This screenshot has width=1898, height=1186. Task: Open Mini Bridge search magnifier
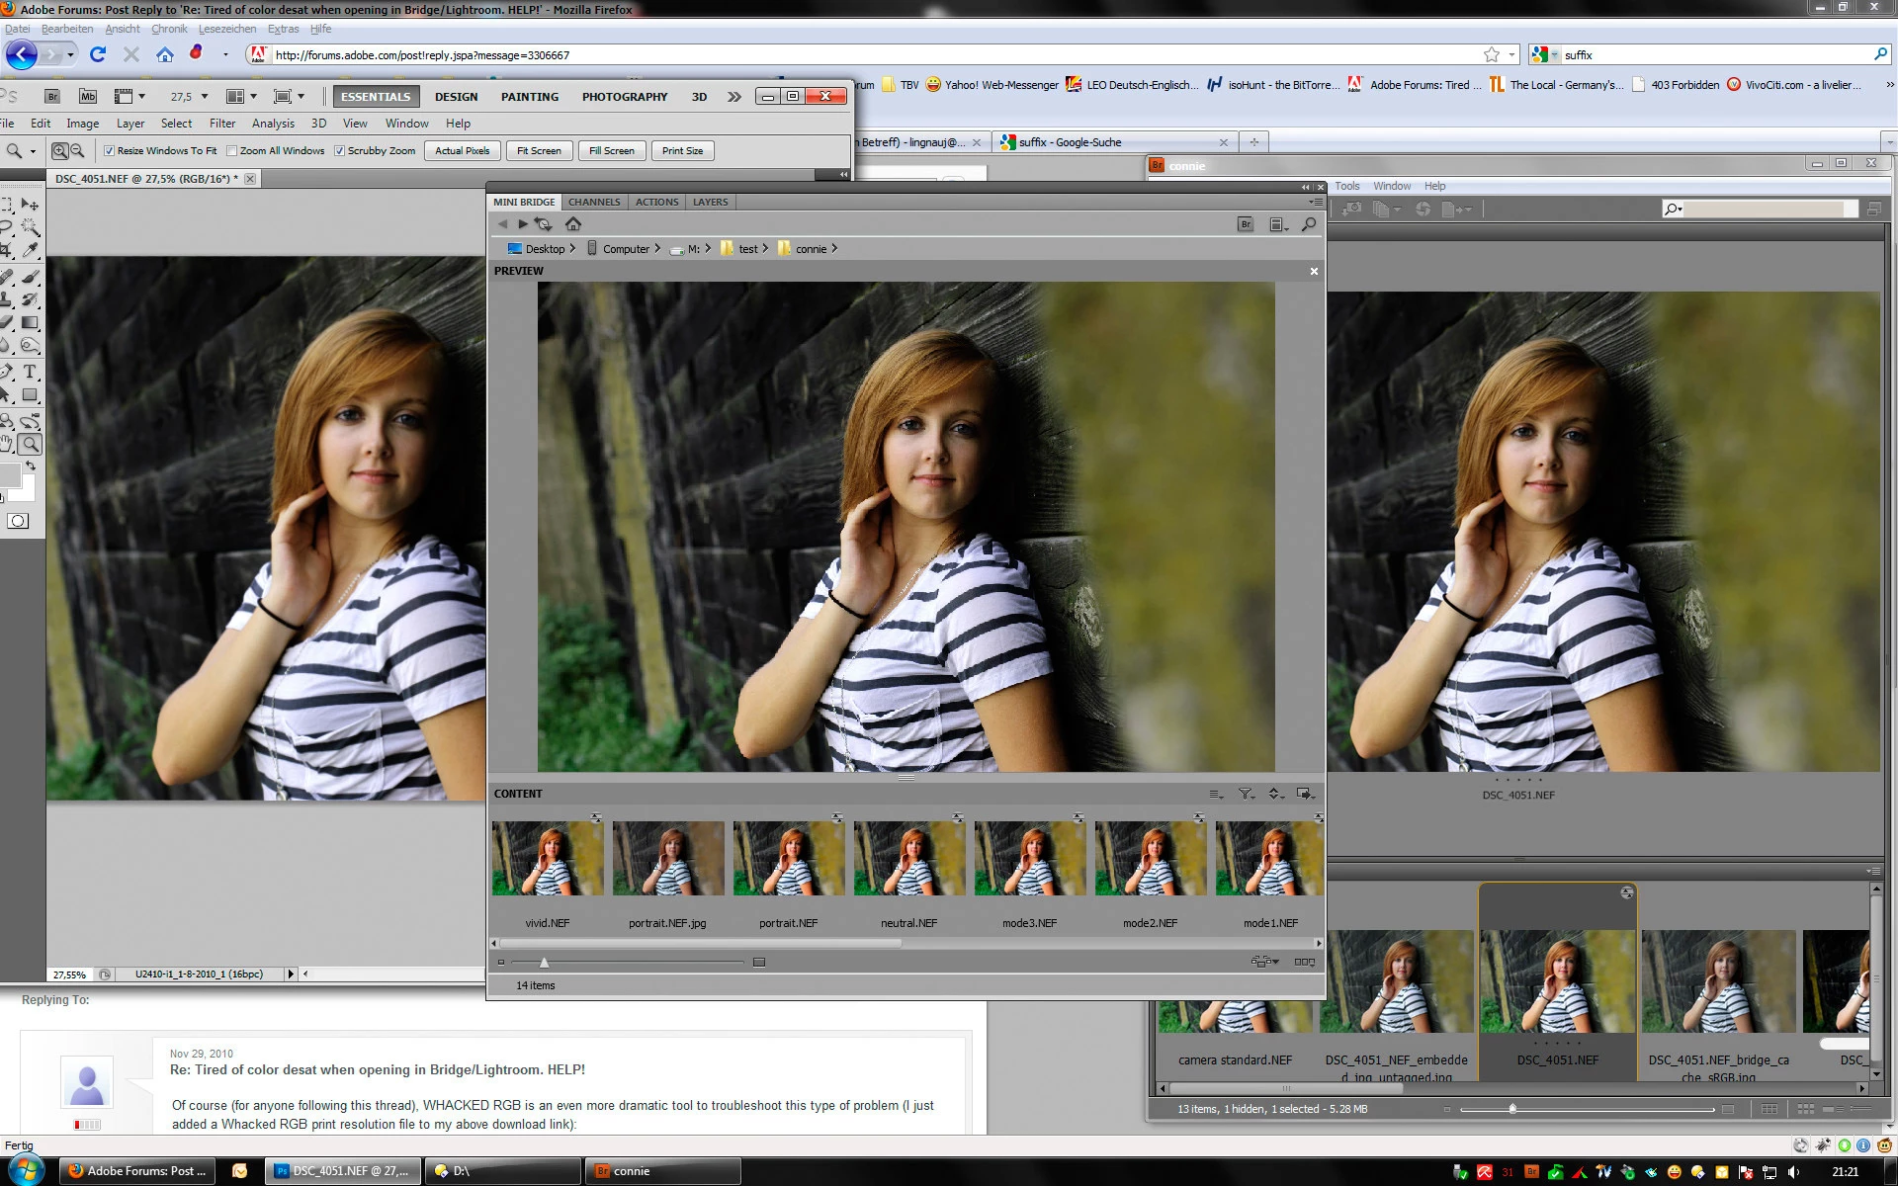[1309, 224]
